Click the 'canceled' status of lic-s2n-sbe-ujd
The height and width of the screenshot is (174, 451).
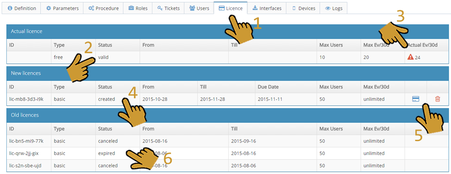[x=108, y=165]
